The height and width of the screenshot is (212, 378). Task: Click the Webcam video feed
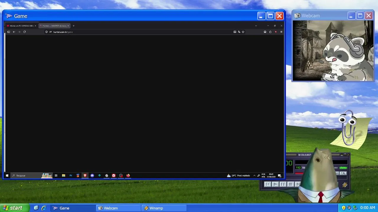pos(333,51)
